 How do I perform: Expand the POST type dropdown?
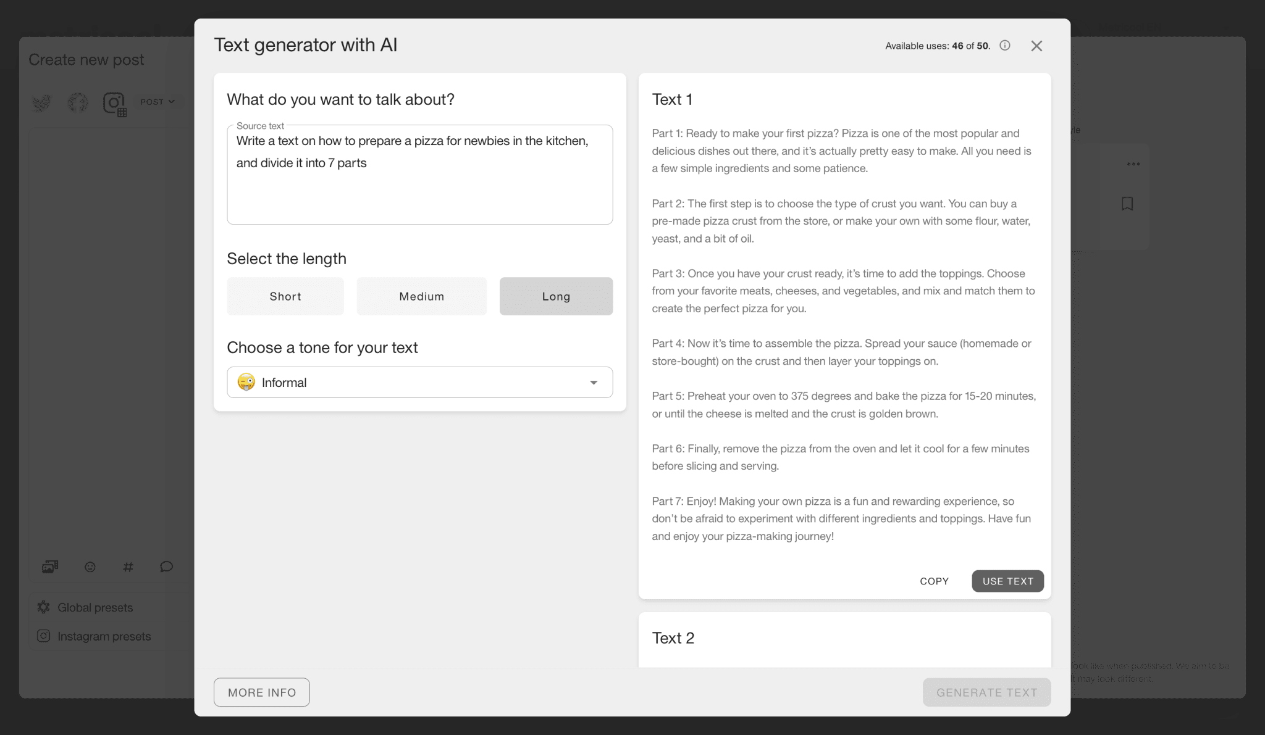(158, 102)
